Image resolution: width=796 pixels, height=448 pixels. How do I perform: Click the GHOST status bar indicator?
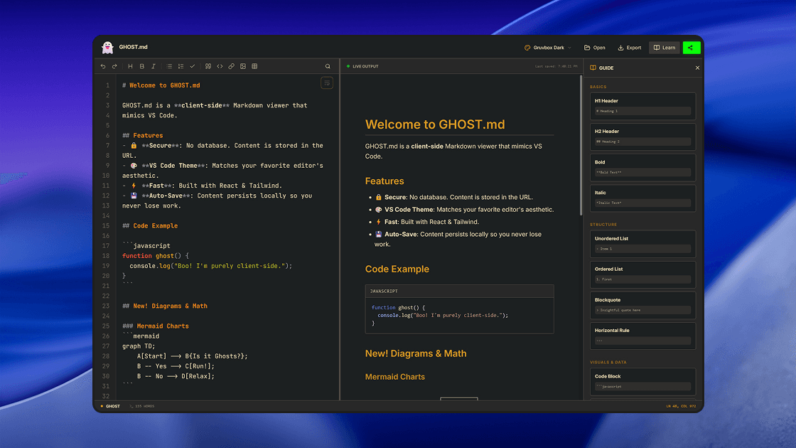(x=110, y=406)
